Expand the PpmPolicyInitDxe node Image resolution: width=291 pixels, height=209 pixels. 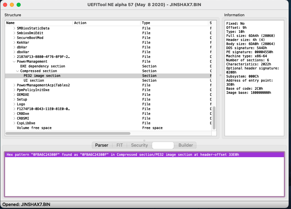[x=14, y=90]
